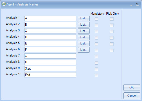Check Pick Only for Analysis 6
142x101 pixels.
tap(112, 50)
